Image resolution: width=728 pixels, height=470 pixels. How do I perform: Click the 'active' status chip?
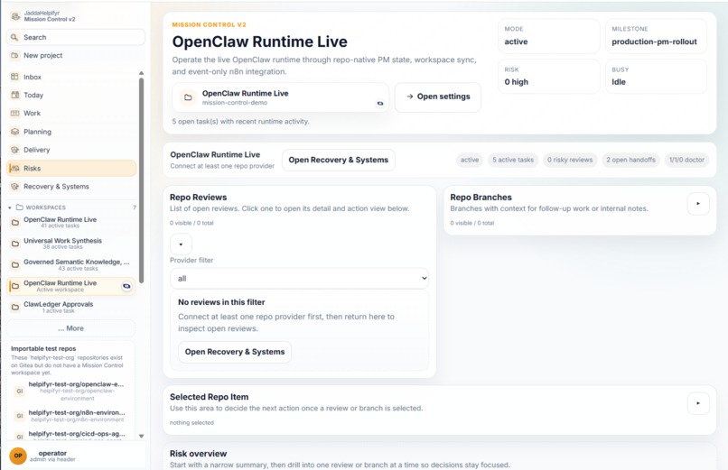pyautogui.click(x=470, y=160)
